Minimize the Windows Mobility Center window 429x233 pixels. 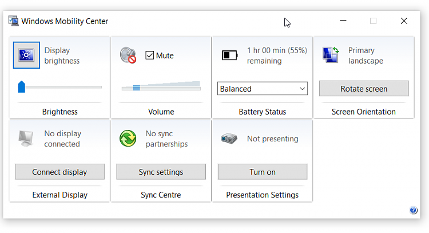pos(343,21)
